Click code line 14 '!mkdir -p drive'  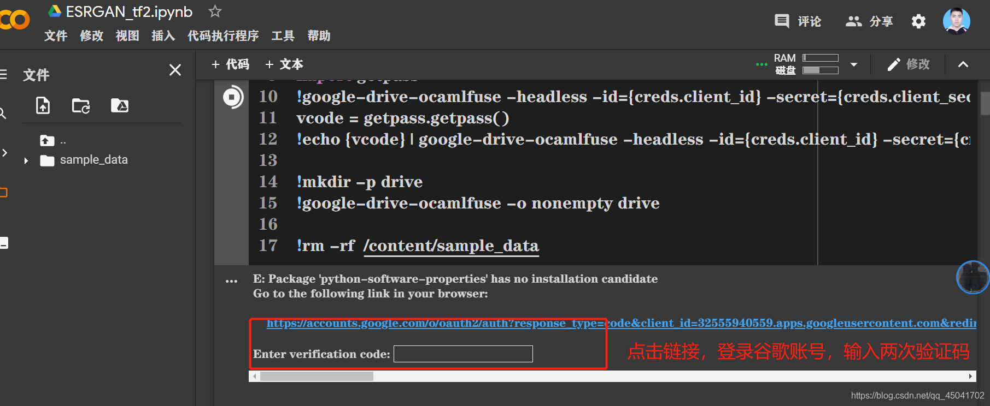click(x=359, y=182)
